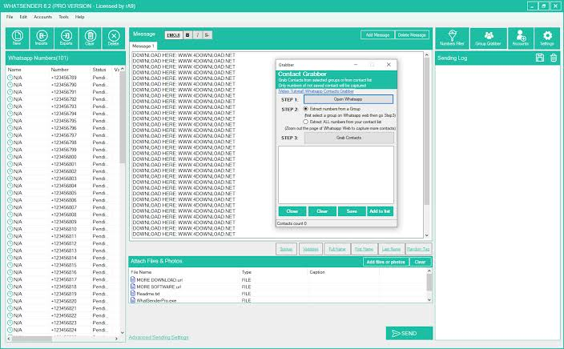
Task: Click the clock icon beside +123456800
Action: click(x=10, y=157)
